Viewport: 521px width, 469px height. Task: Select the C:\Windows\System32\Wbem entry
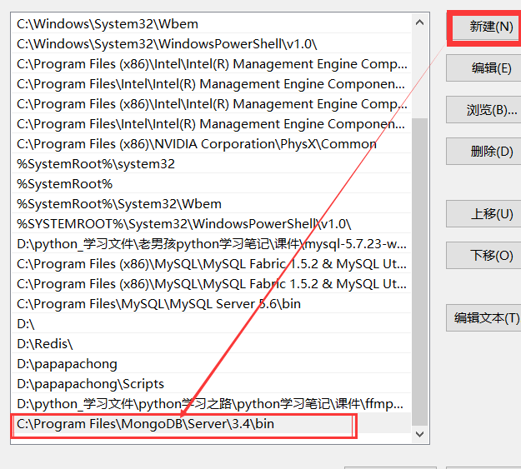[212, 24]
